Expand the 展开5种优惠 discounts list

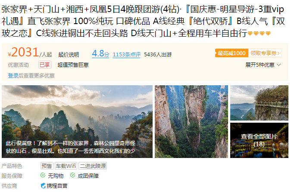[x=263, y=65]
